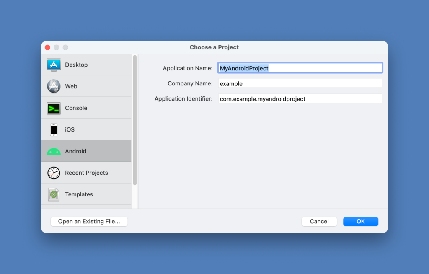Confirm project with OK button
429x274 pixels.
[361, 222]
